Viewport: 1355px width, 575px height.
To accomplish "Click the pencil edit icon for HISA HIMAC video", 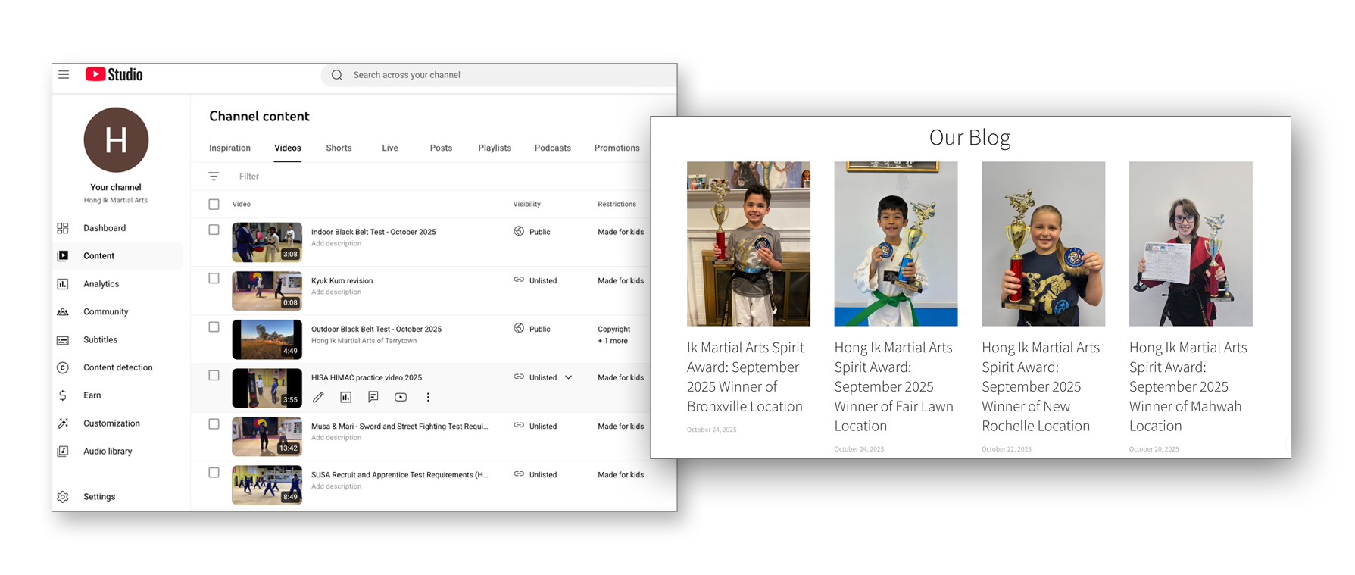I will click(x=318, y=397).
